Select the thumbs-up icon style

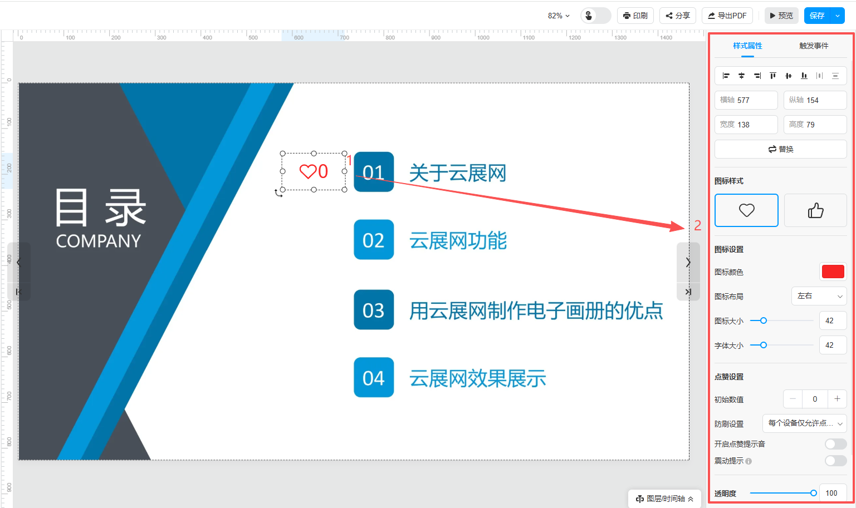coord(815,210)
